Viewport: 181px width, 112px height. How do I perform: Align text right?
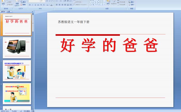click(62, 5)
